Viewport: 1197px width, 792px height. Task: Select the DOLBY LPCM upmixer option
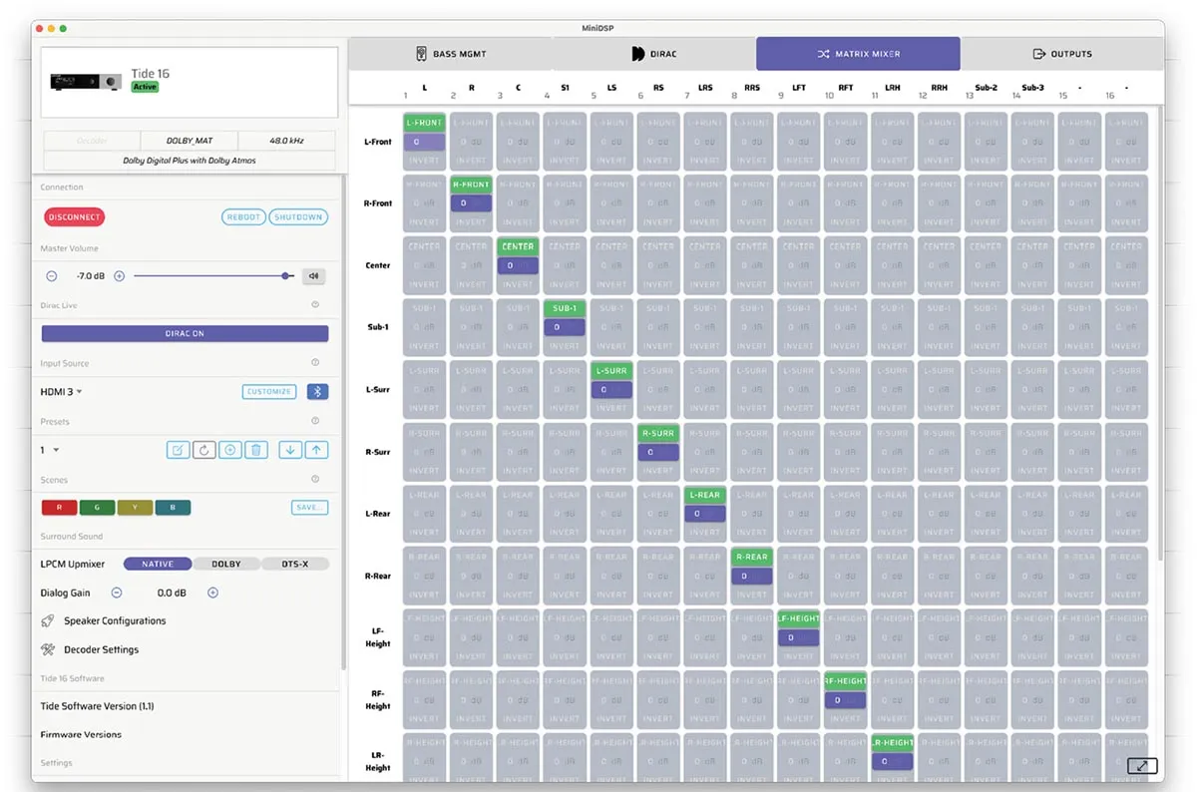pos(226,564)
